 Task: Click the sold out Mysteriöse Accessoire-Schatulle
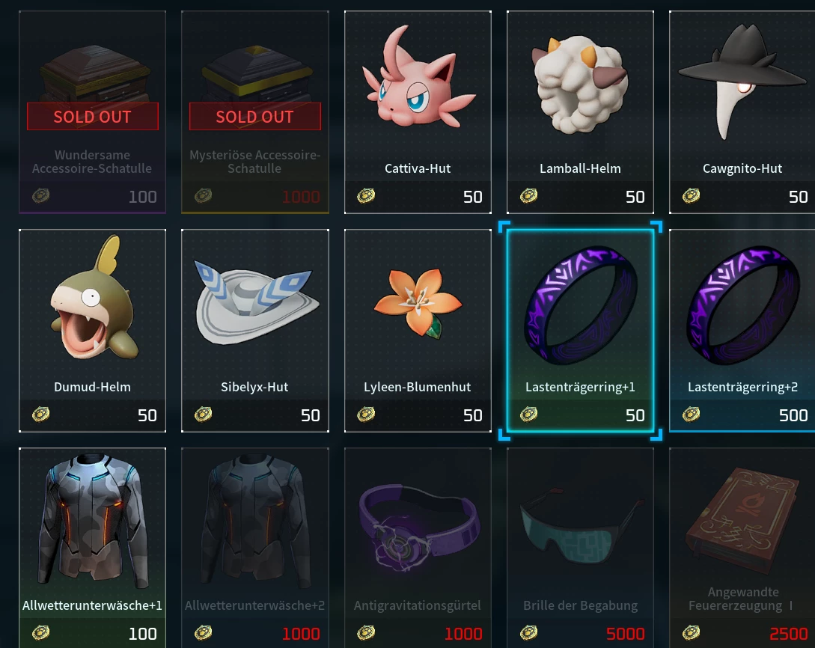pyautogui.click(x=255, y=111)
